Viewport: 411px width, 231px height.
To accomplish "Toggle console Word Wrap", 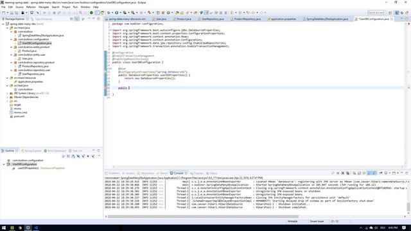I will (364, 173).
